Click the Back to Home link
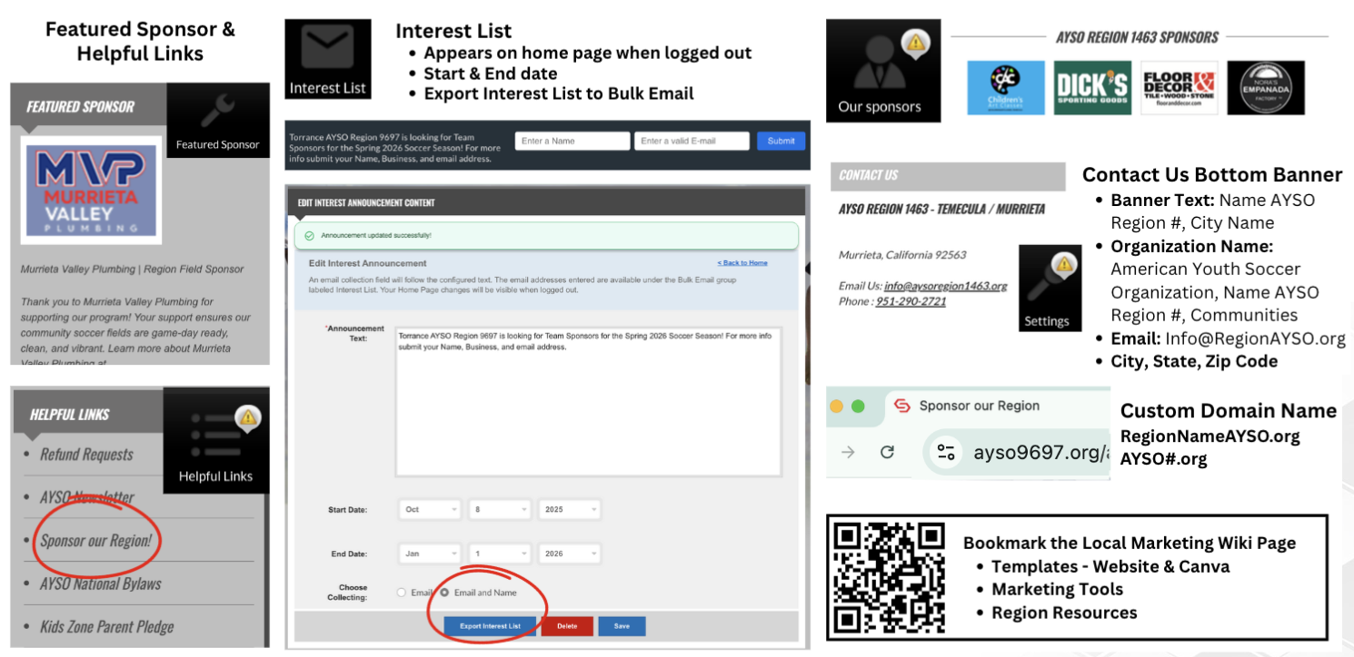 [x=742, y=263]
